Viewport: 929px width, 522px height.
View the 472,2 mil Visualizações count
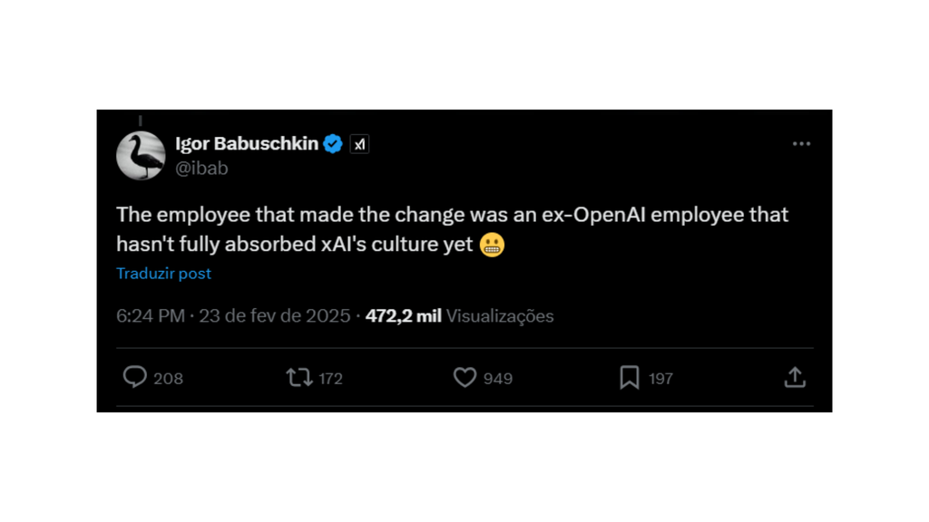[460, 316]
